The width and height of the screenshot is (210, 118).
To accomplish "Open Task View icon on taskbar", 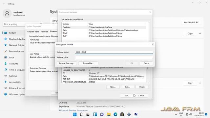I will pyautogui.click(x=88, y=114).
